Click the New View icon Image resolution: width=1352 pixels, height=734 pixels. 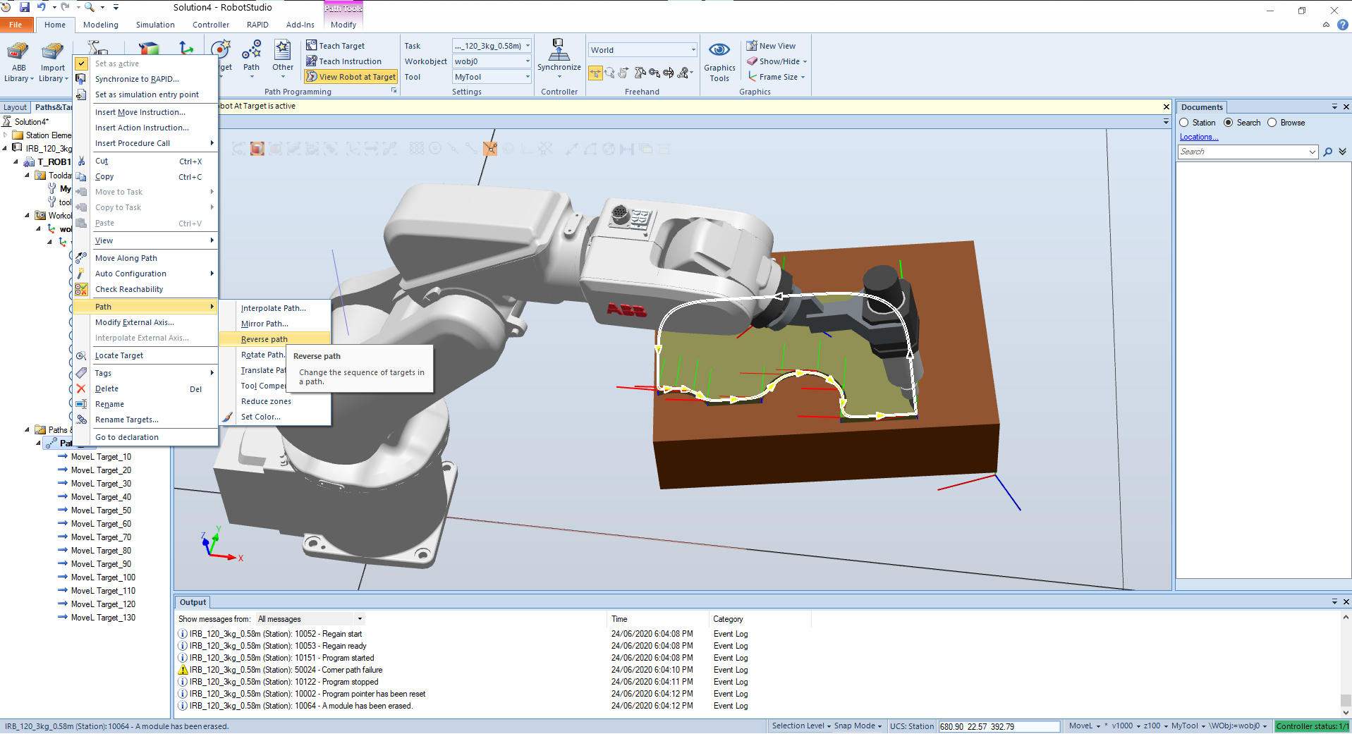[752, 46]
